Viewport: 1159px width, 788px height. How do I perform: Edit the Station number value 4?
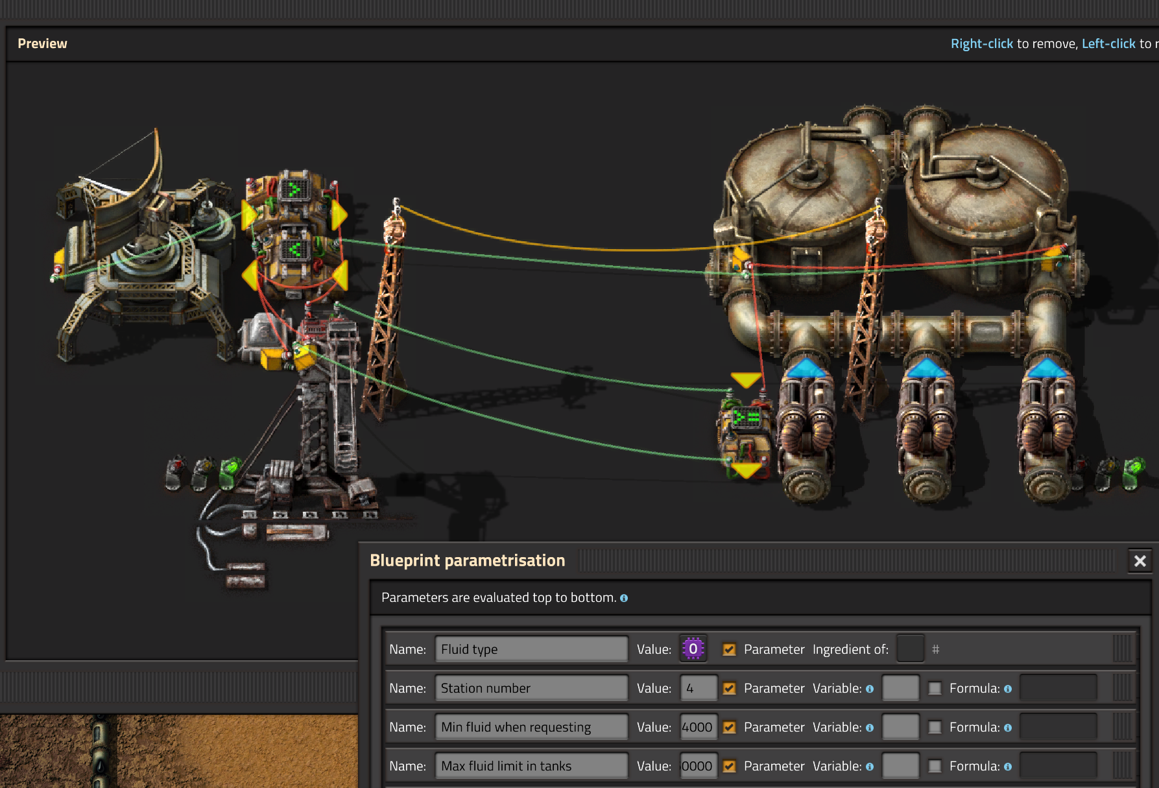699,687
